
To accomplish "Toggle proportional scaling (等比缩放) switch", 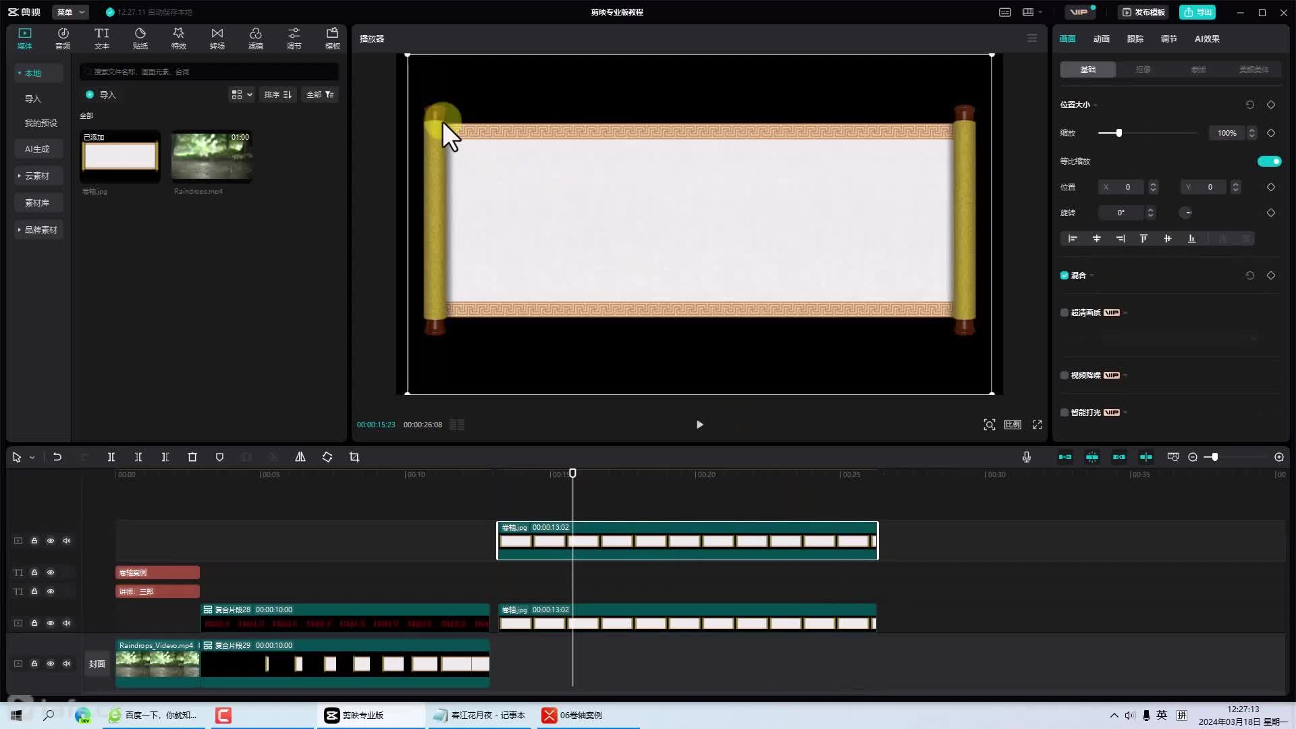I will (x=1269, y=161).
